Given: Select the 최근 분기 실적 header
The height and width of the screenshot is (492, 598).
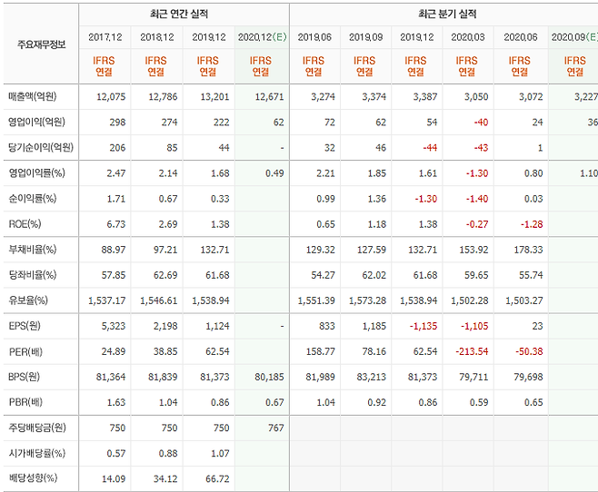Looking at the screenshot, I should click(444, 14).
